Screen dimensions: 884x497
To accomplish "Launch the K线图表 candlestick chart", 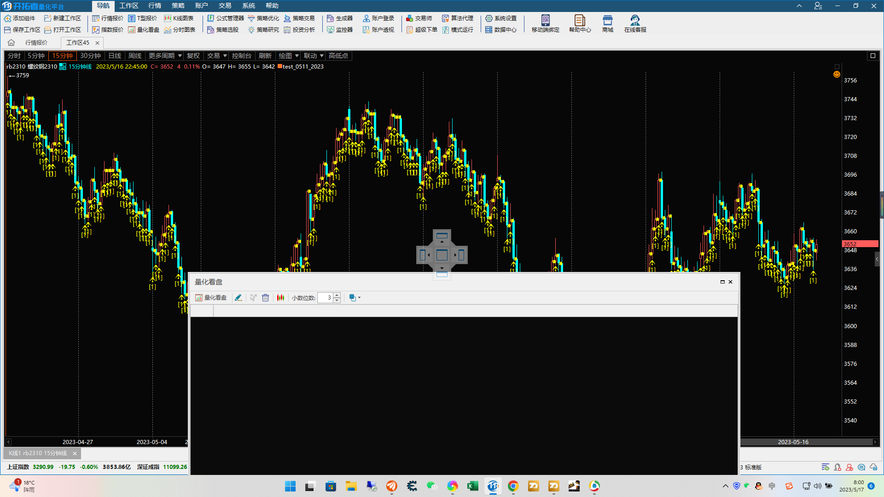I will pos(179,18).
